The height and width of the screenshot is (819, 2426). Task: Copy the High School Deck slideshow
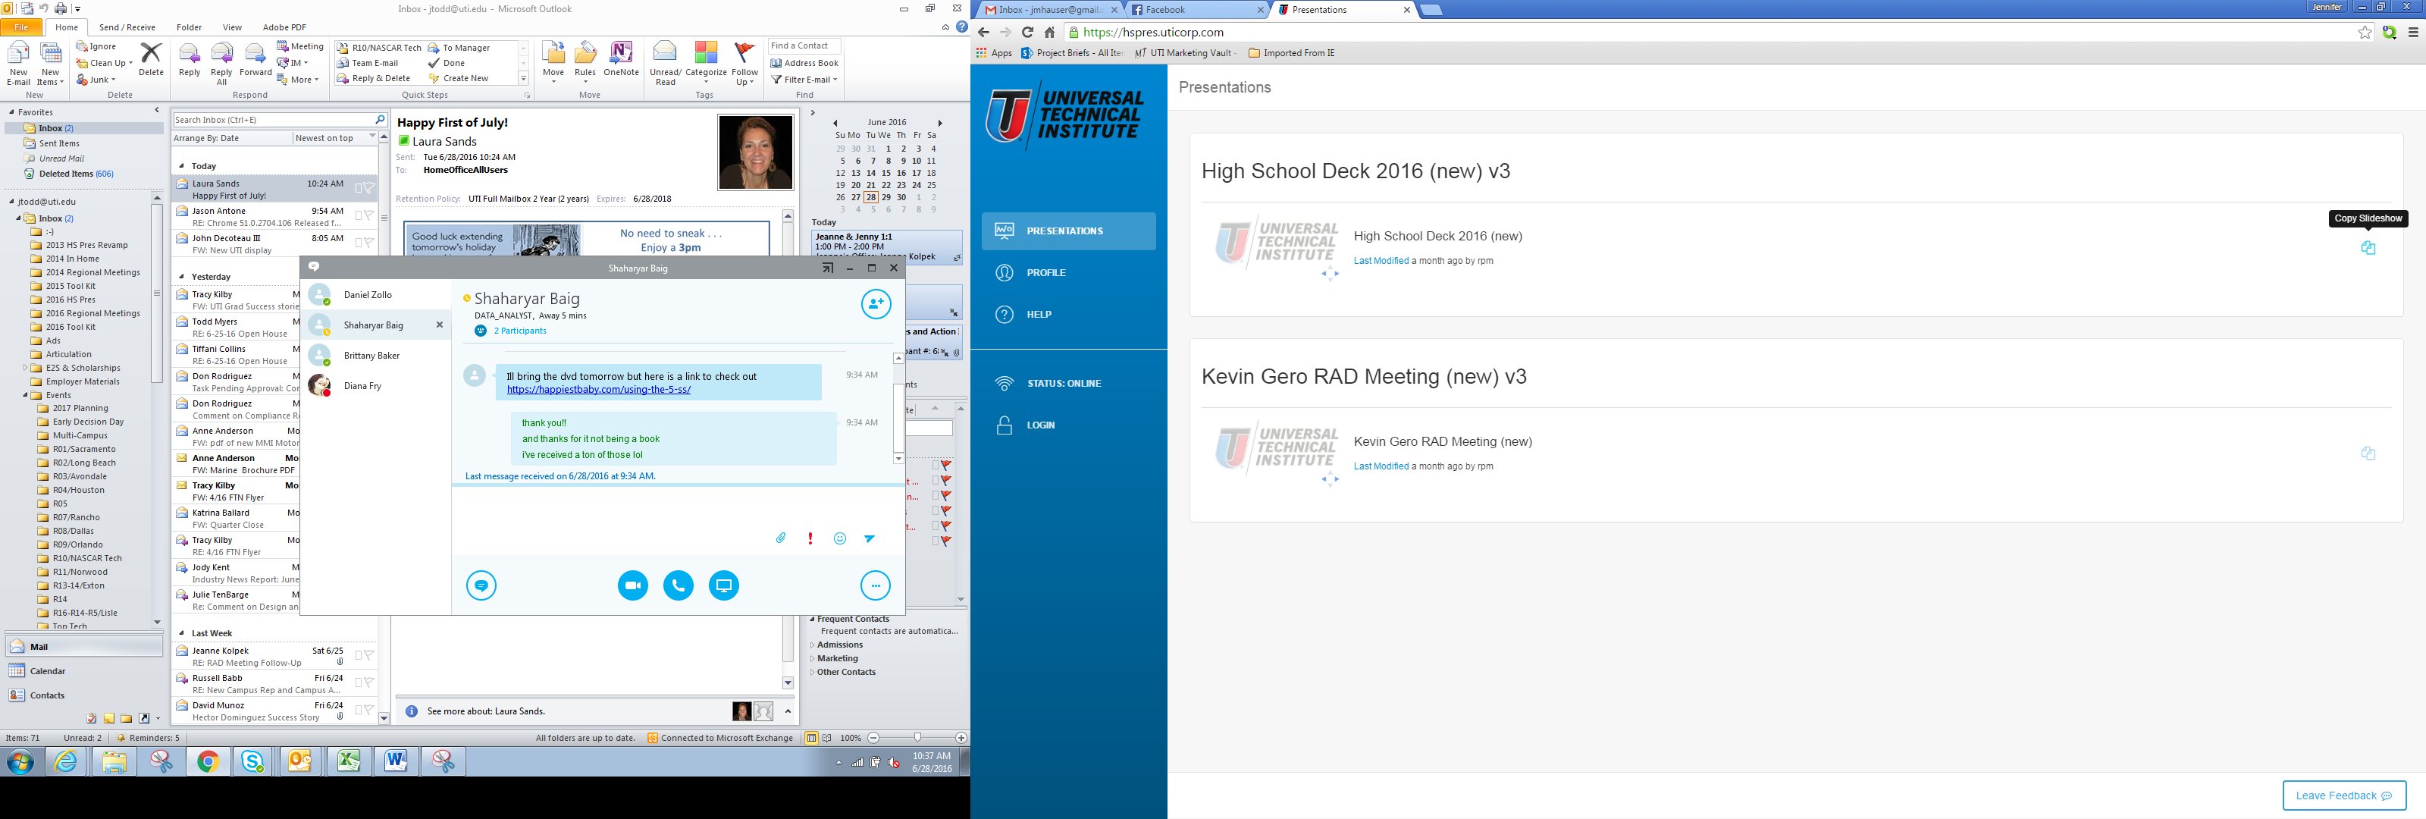tap(2368, 248)
